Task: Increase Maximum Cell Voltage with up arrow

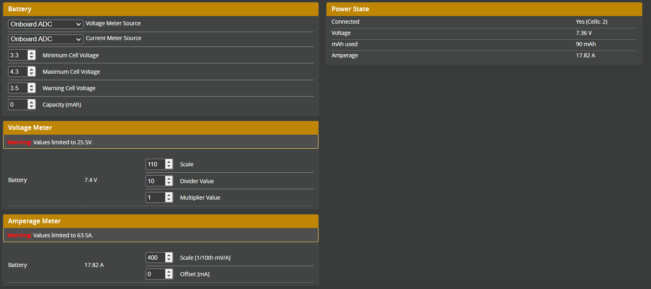Action: (x=31, y=69)
